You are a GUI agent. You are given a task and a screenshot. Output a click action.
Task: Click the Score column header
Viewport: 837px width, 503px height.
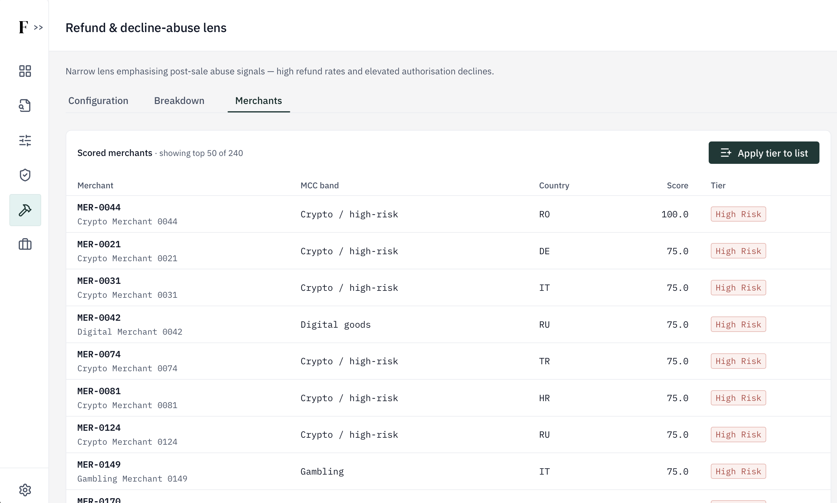(677, 185)
